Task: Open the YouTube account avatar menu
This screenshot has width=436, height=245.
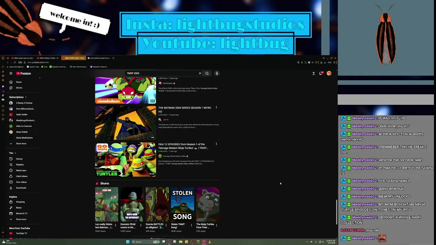Action: [x=329, y=73]
